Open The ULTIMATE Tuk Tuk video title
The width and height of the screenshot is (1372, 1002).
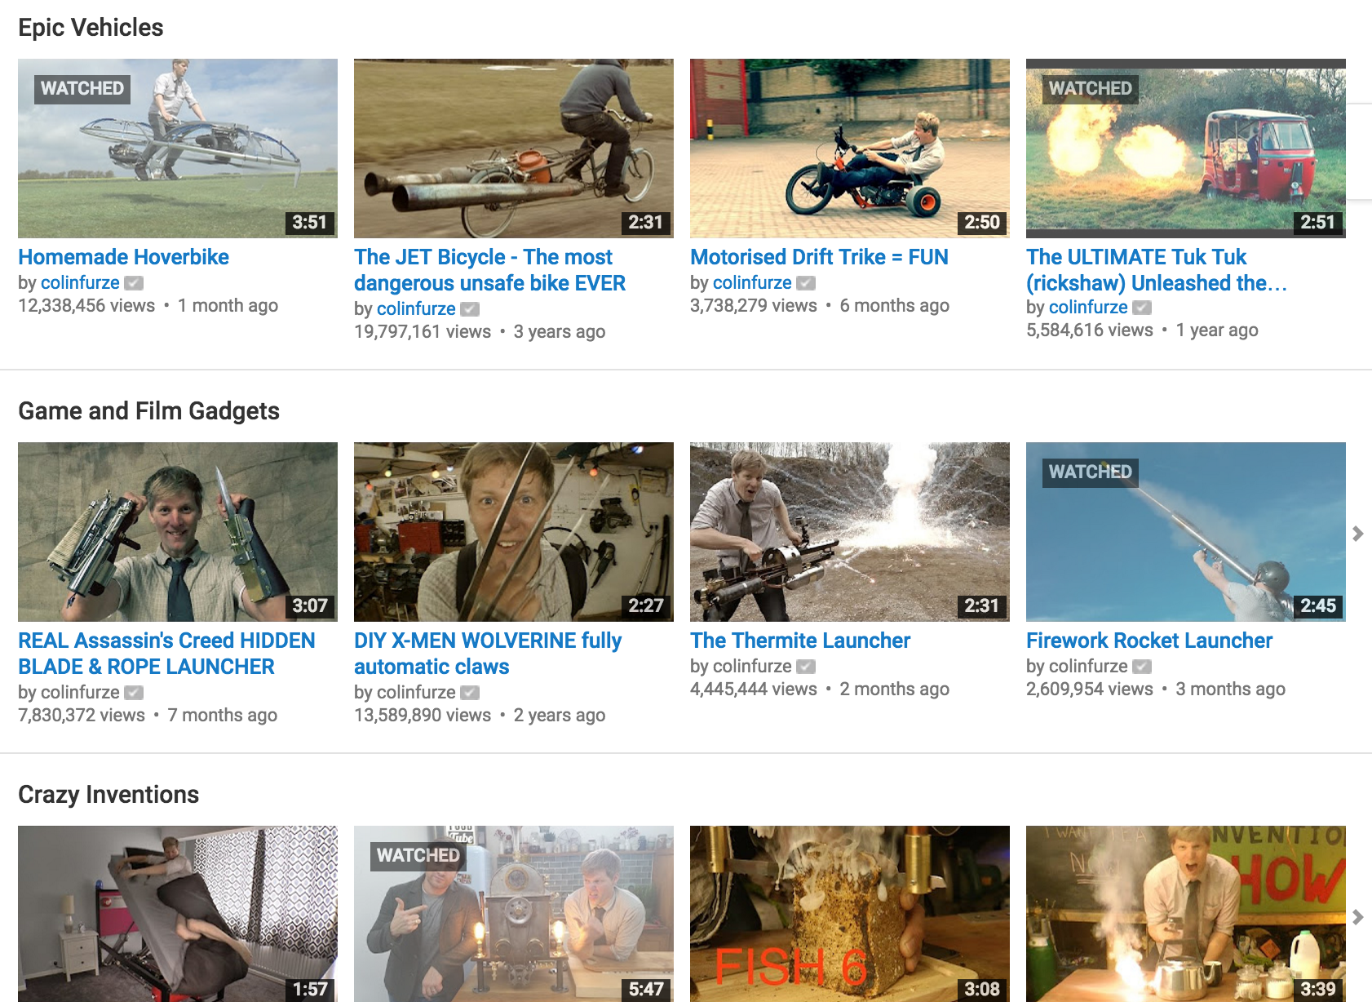pyautogui.click(x=1156, y=270)
